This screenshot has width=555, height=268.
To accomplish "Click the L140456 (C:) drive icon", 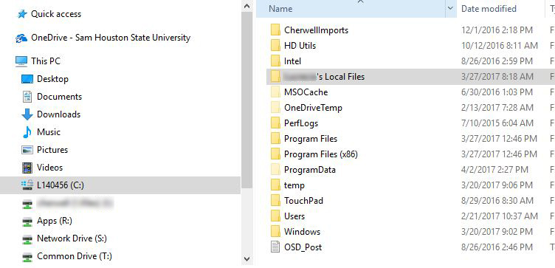I will pyautogui.click(x=27, y=185).
